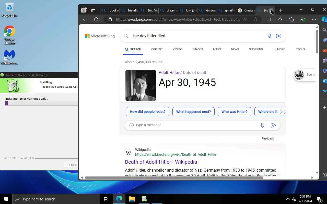
Task: Click the Hitler portrait thumbnail
Action: [141, 85]
